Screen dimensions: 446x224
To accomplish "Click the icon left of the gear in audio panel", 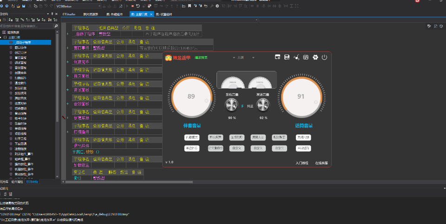I will click(306, 58).
